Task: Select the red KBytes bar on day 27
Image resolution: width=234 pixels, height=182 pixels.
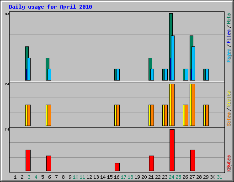Action: tap(192, 161)
